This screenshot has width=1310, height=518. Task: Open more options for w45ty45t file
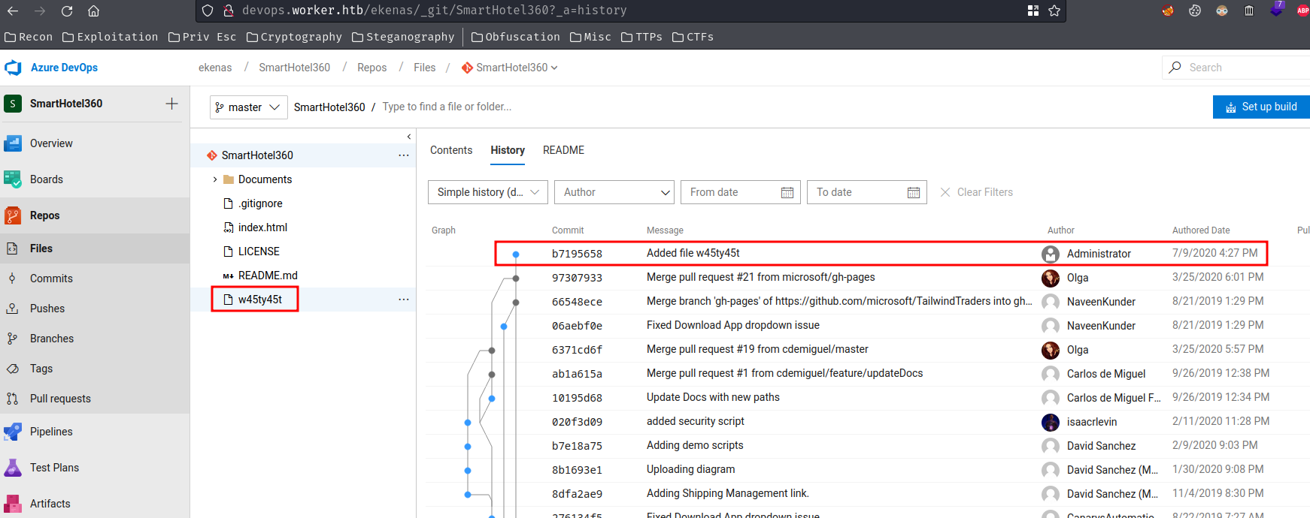(404, 300)
